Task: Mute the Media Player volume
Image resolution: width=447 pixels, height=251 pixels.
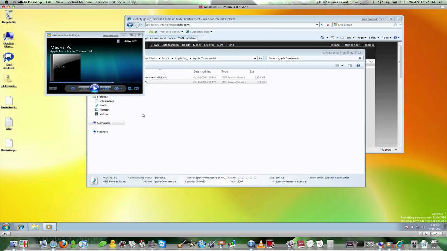Action: click(117, 88)
